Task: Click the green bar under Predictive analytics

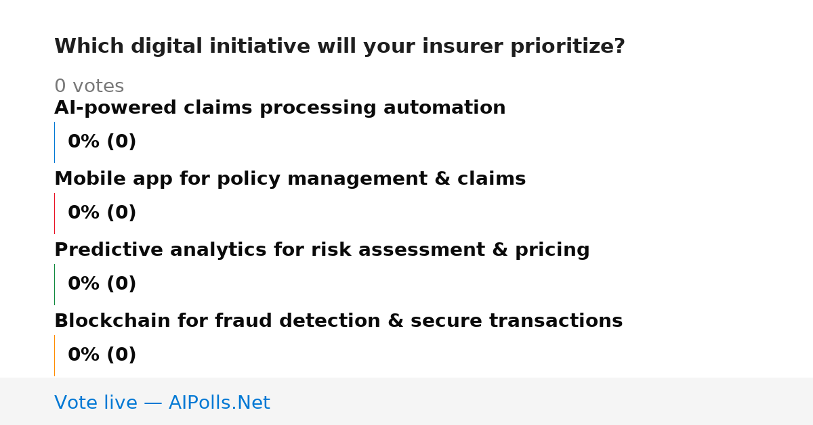Action: point(55,284)
